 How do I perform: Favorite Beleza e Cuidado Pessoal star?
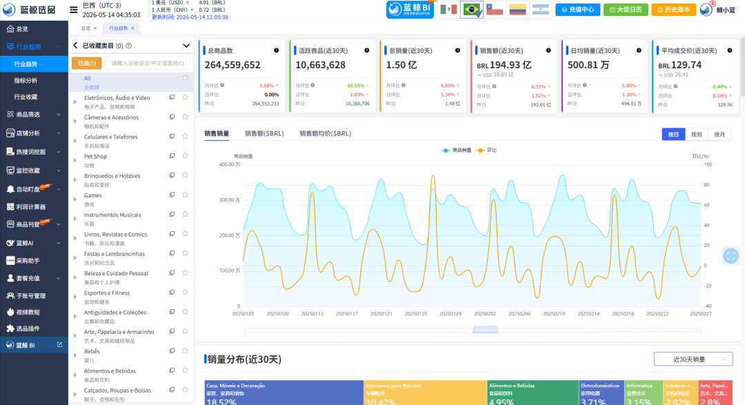(x=186, y=273)
